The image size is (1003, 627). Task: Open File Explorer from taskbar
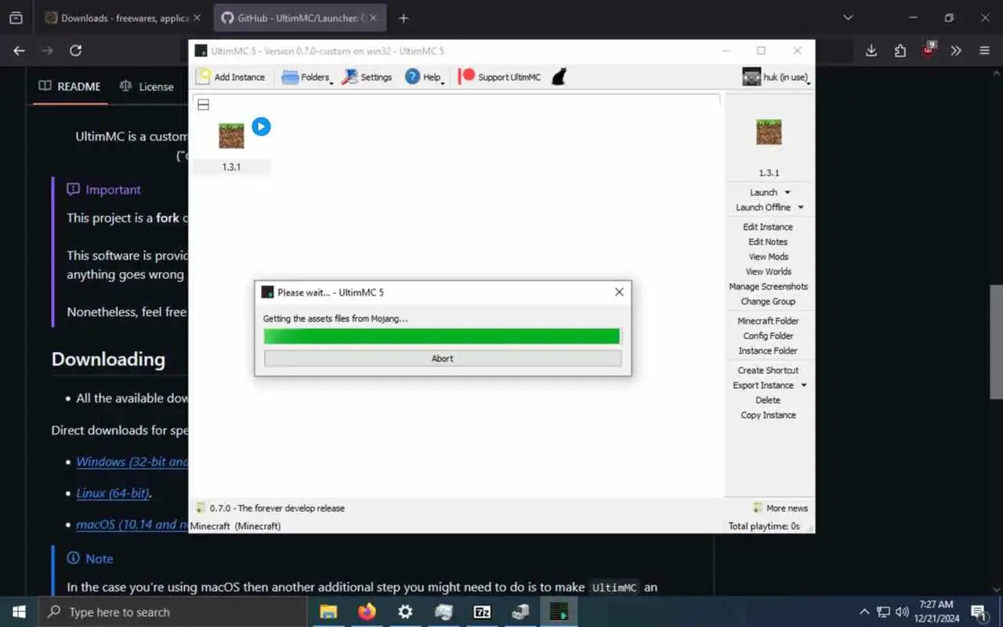click(x=328, y=612)
